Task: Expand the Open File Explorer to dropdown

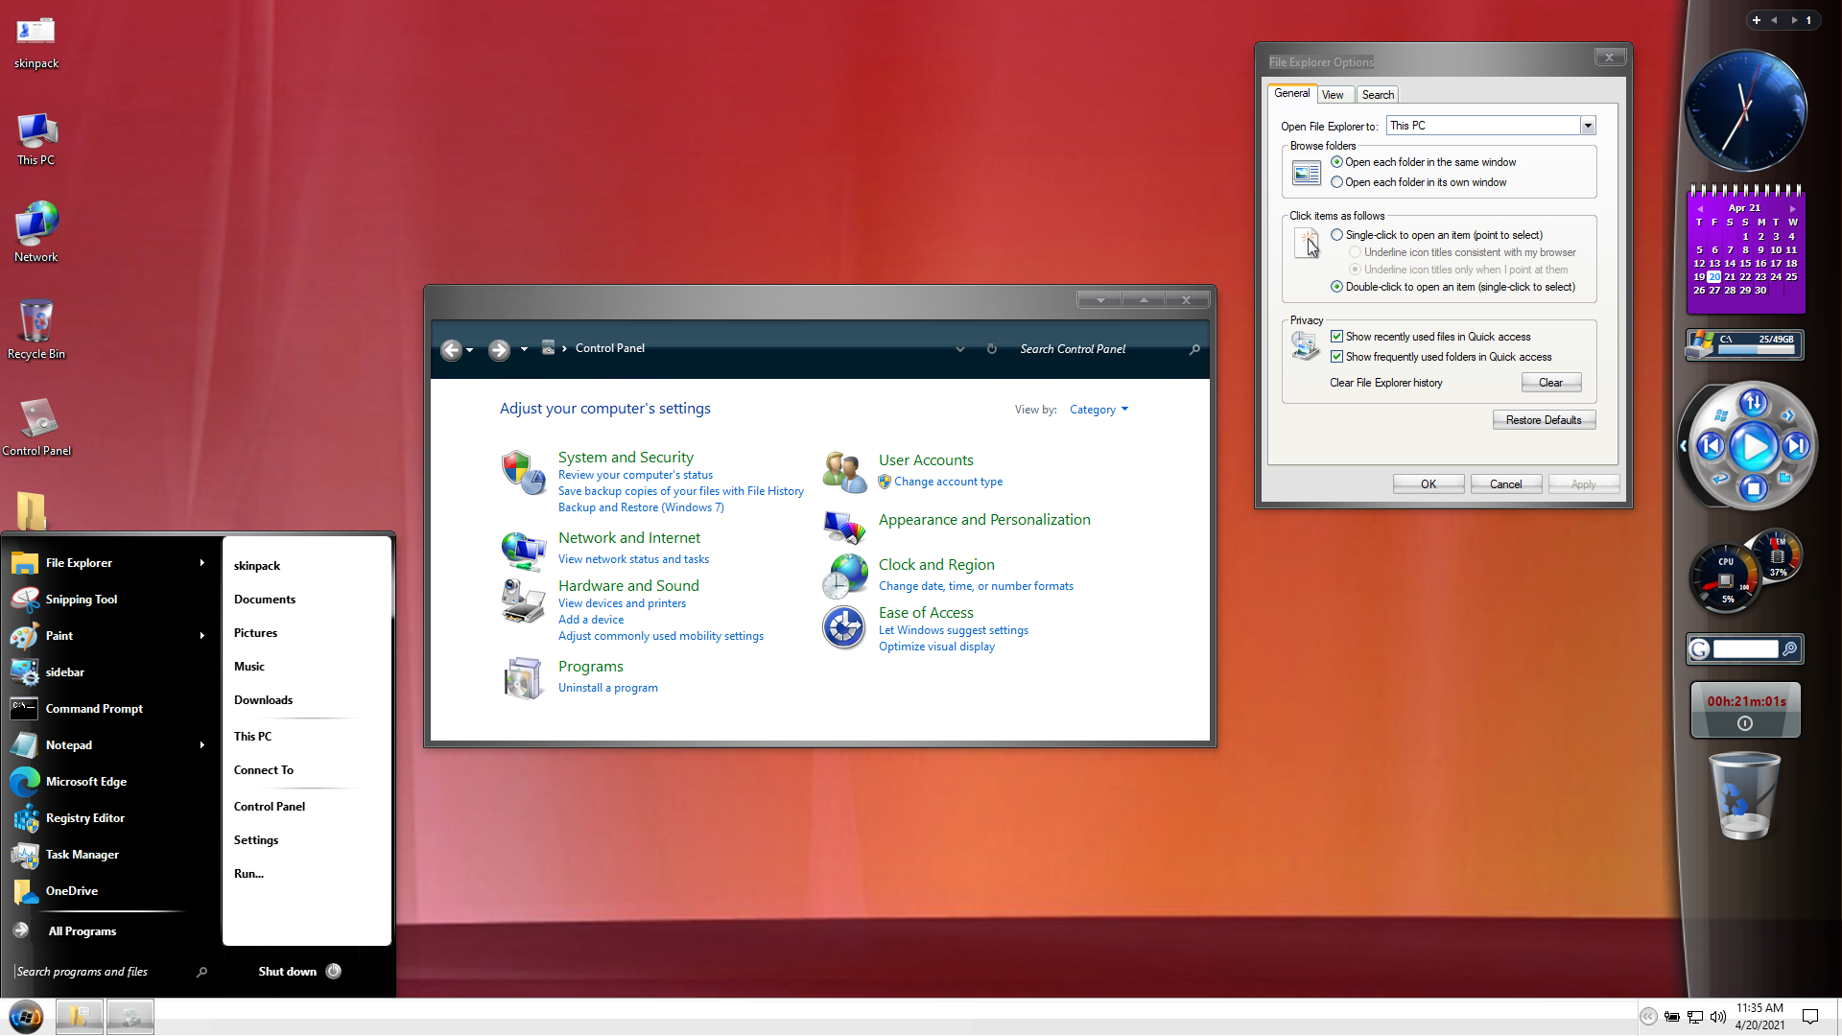Action: (x=1588, y=126)
